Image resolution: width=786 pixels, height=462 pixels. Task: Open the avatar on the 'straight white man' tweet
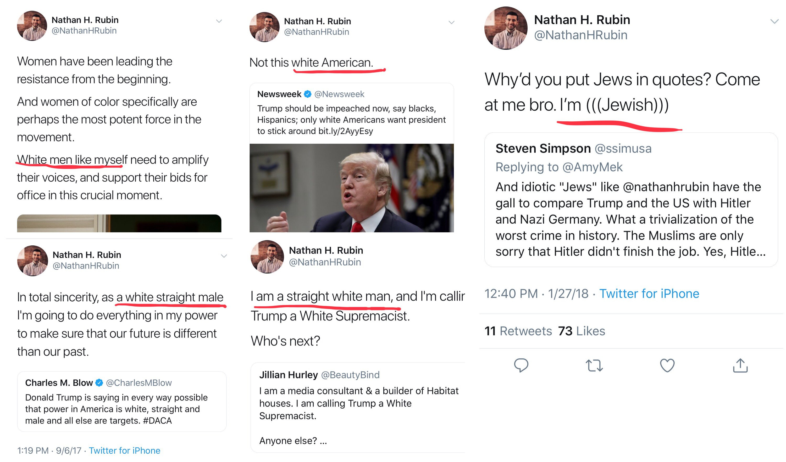(x=267, y=257)
